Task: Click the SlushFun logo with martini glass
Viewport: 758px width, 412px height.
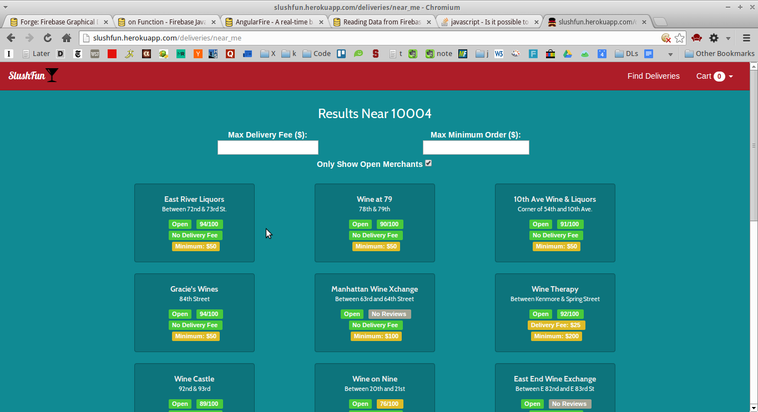Action: (33, 75)
